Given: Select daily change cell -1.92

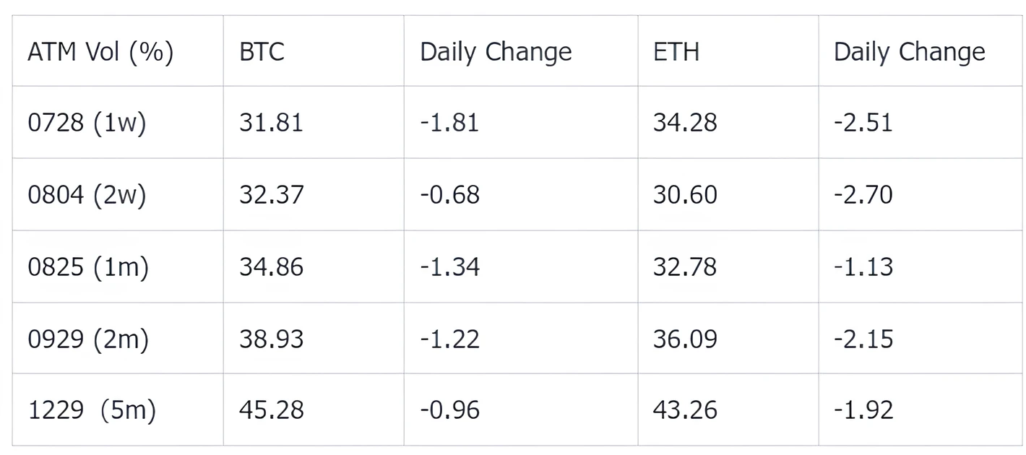Looking at the screenshot, I should click(863, 410).
